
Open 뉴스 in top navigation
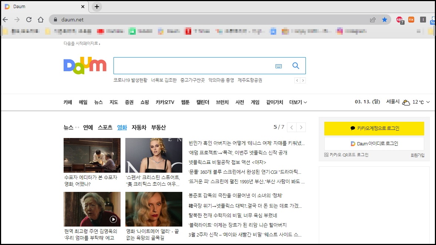coord(98,102)
